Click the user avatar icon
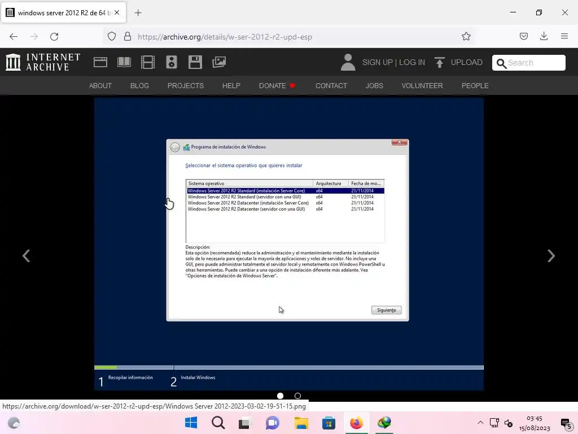 (x=348, y=62)
